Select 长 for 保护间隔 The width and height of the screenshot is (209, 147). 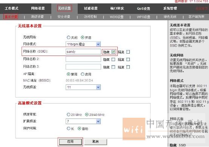[x=69, y=129]
